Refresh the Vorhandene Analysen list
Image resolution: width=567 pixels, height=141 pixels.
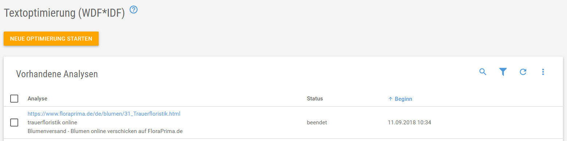point(523,72)
